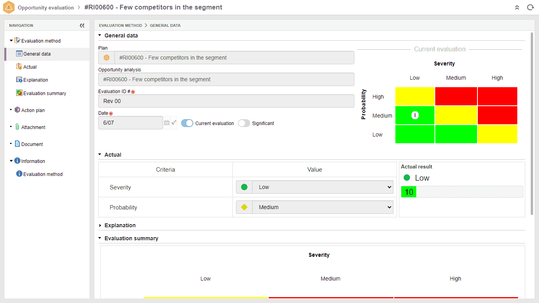Screen dimensions: 539x303
Task: Expand the Explanation section
Action: coord(100,225)
